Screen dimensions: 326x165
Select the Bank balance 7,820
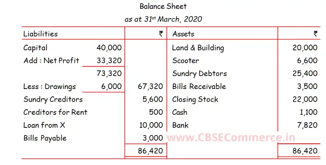tap(307, 125)
